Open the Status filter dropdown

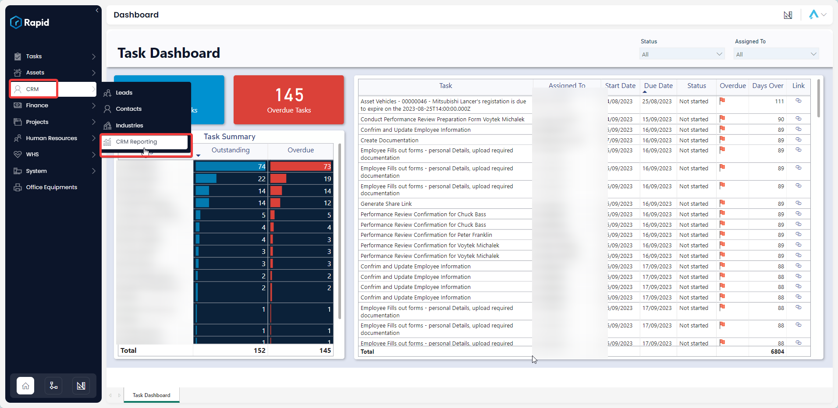click(x=682, y=54)
